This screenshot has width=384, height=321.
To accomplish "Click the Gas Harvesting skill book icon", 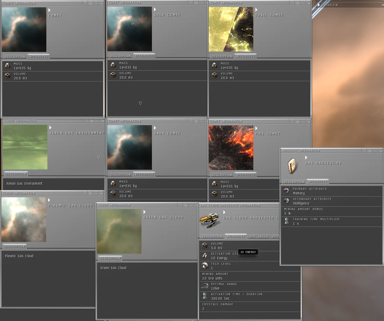I will tap(292, 166).
